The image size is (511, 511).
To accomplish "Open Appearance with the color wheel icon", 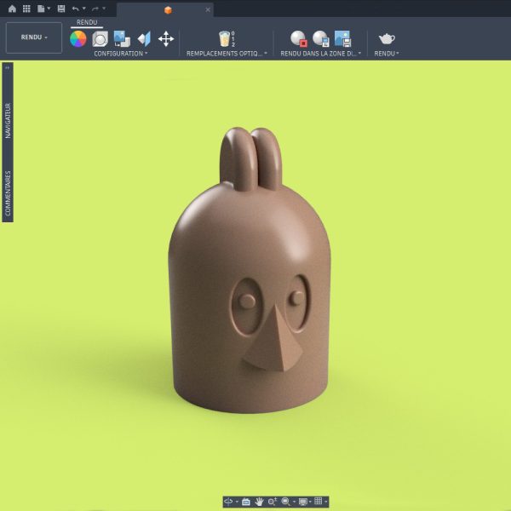I will [x=78, y=39].
